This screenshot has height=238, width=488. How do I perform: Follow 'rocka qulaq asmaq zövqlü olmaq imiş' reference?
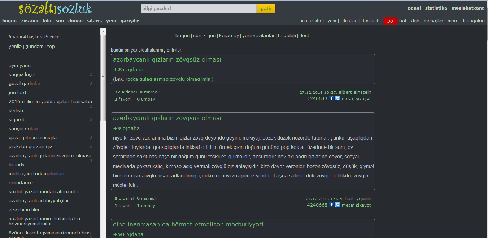pyautogui.click(x=167, y=79)
